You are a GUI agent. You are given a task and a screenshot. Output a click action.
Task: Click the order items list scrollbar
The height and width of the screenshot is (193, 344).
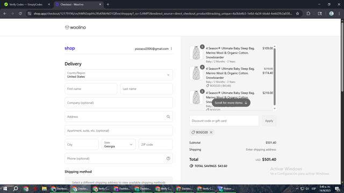point(275,77)
